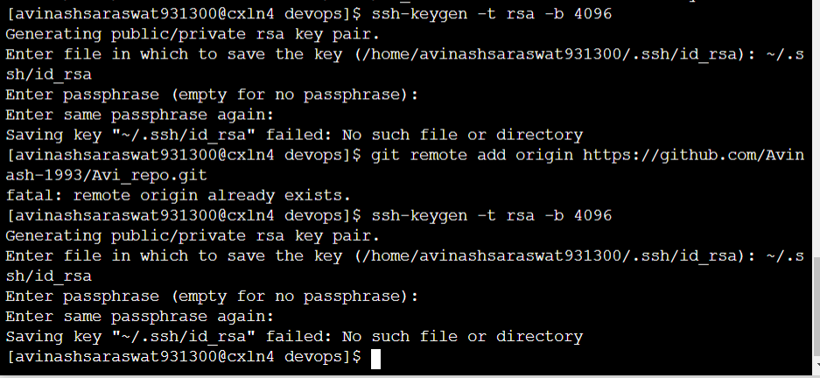Click the first ssh-keygen -t rsa command
820x378 pixels.
coord(491,15)
